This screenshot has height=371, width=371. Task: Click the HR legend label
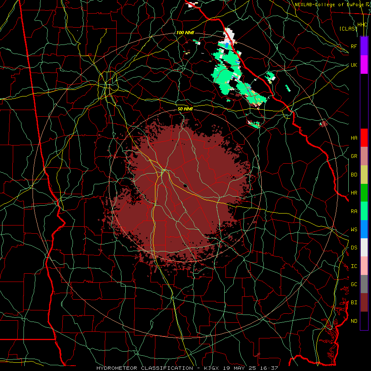pos(354,193)
